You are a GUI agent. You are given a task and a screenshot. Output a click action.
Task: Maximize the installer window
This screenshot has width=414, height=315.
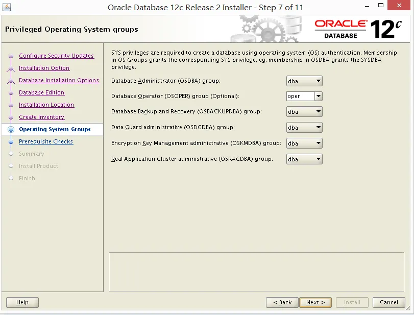pyautogui.click(x=380, y=5)
